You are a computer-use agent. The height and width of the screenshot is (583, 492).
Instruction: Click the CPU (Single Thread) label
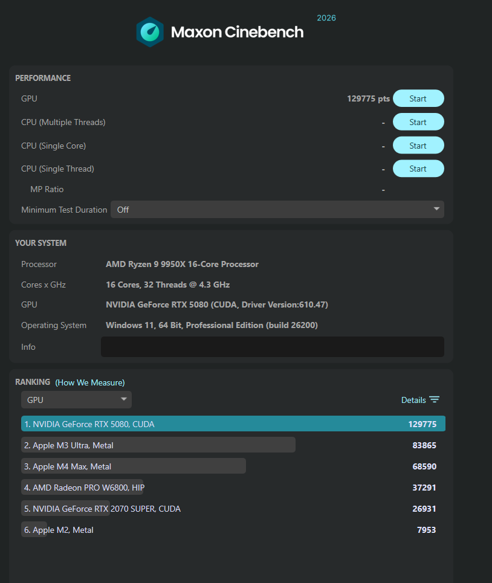coord(57,169)
